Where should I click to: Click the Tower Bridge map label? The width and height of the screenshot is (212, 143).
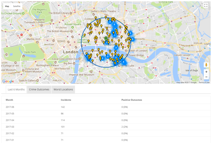click(x=136, y=55)
